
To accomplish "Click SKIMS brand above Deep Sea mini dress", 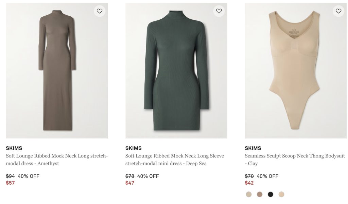I will point(134,148).
